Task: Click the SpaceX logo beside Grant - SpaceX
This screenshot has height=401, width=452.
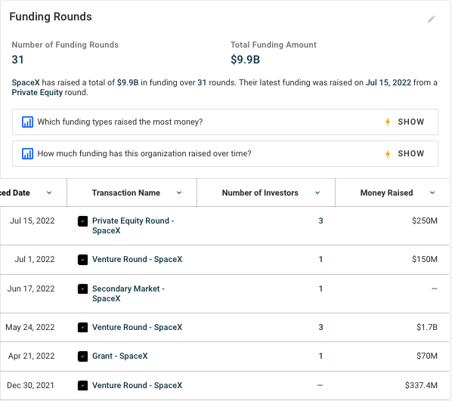Action: pos(82,356)
